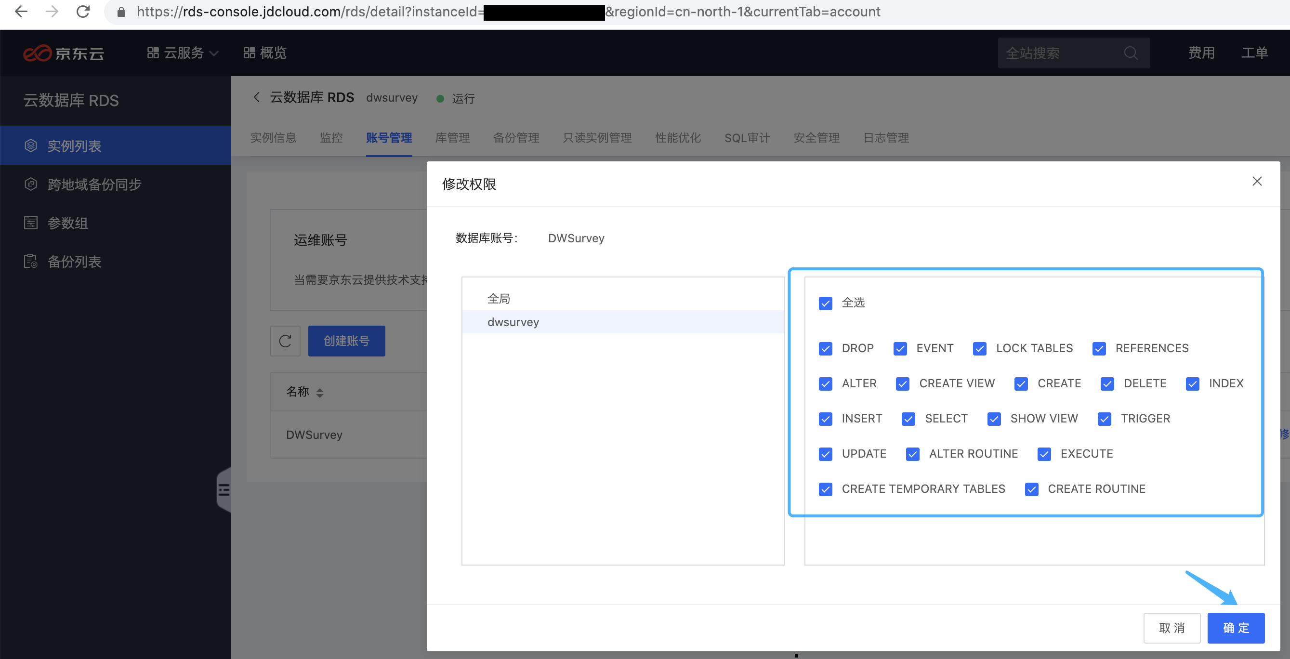Close the 修改权限 dialog
1290x659 pixels.
pos(1256,181)
